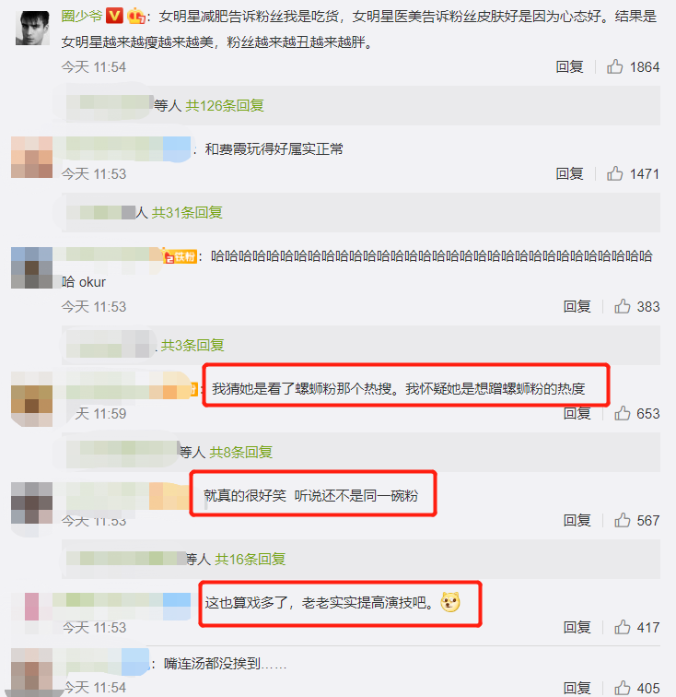
Task: Like the comment with 567 likes
Action: pos(623,520)
